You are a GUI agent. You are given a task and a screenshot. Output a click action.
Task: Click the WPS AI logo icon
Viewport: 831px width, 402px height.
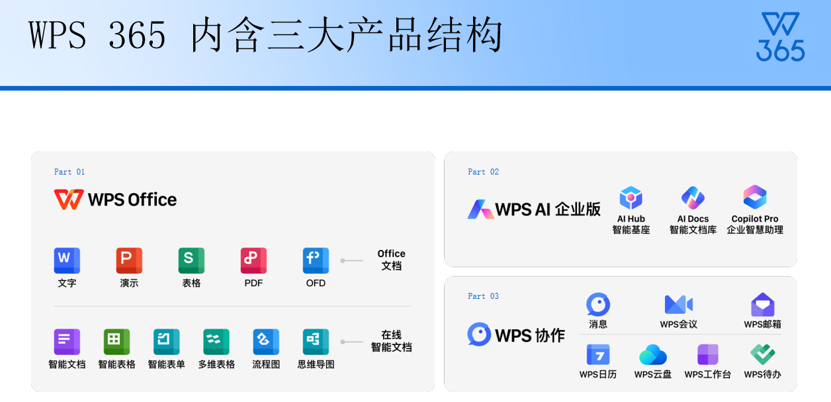(480, 210)
